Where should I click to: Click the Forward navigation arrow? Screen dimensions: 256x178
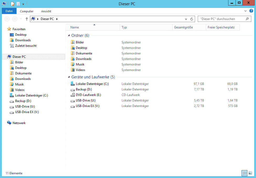pyautogui.click(x=15, y=19)
